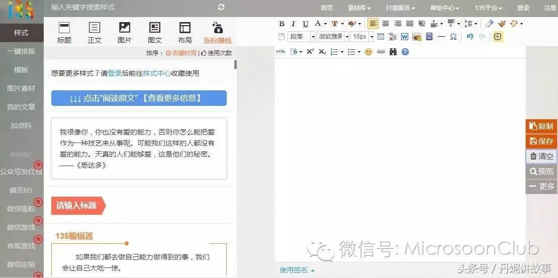Select 一键排版 in sidebar
Viewport: 558px width, 278px height.
[21, 51]
